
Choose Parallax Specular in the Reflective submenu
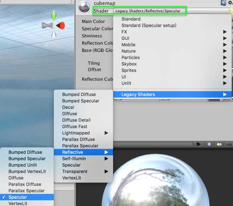27,191
